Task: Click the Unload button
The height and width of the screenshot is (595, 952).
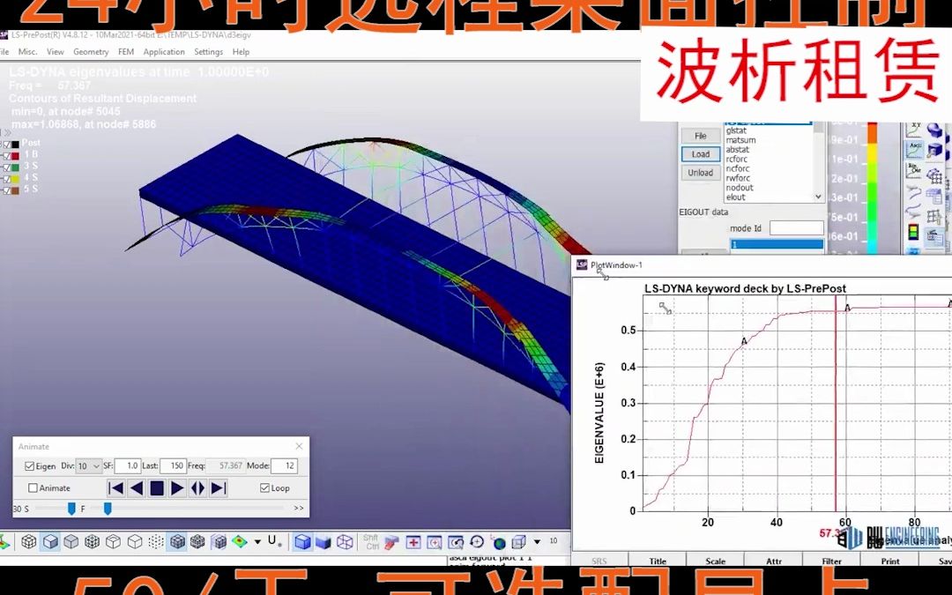Action: (700, 173)
